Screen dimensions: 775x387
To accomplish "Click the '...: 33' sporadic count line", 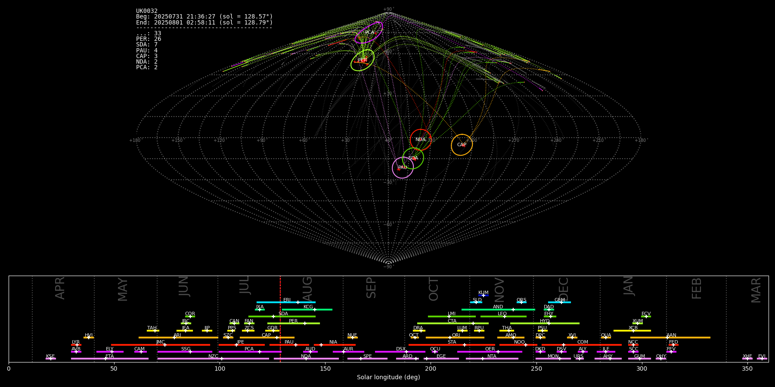I will click(x=149, y=34).
